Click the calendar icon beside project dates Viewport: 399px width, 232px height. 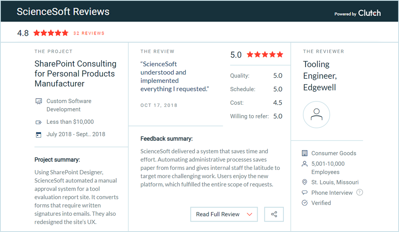[39, 135]
